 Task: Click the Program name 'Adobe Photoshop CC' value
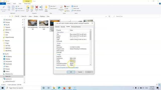coord(78,49)
